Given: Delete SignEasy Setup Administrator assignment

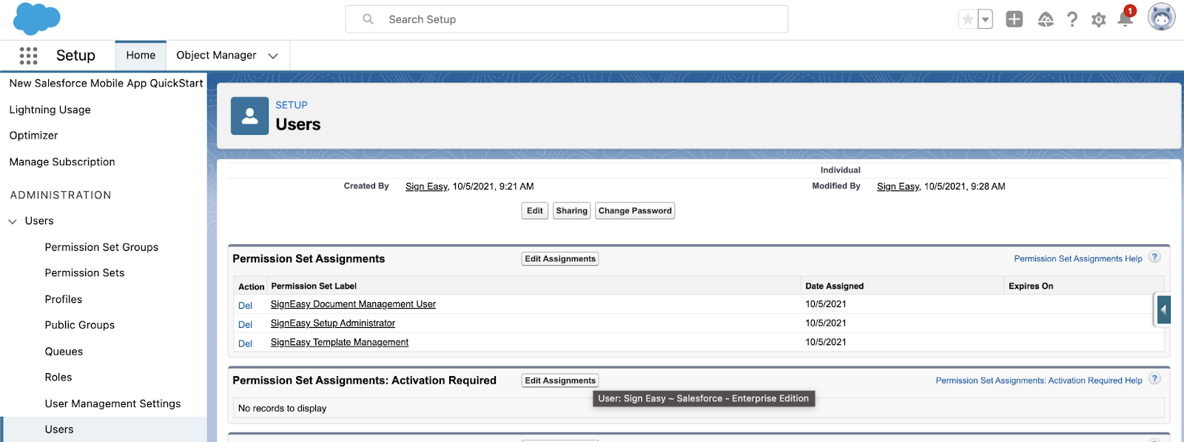Looking at the screenshot, I should pos(245,325).
